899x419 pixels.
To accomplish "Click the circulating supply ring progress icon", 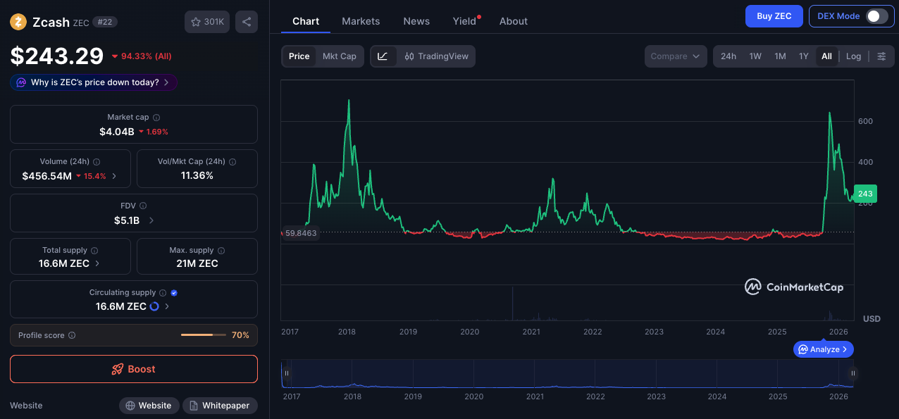I will (154, 306).
